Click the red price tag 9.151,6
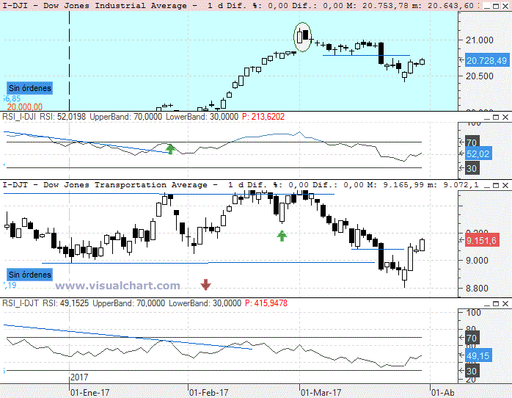 click(x=481, y=241)
